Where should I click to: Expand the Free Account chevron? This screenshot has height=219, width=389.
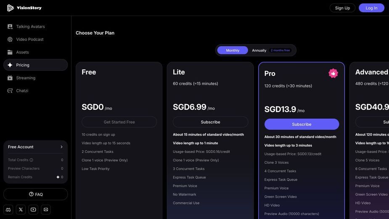point(61,147)
